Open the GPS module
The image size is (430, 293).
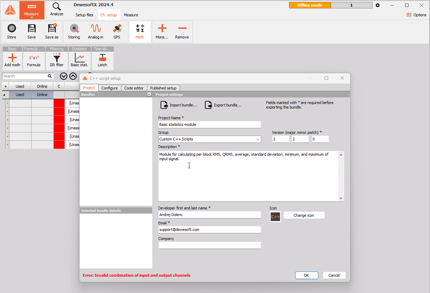(117, 32)
